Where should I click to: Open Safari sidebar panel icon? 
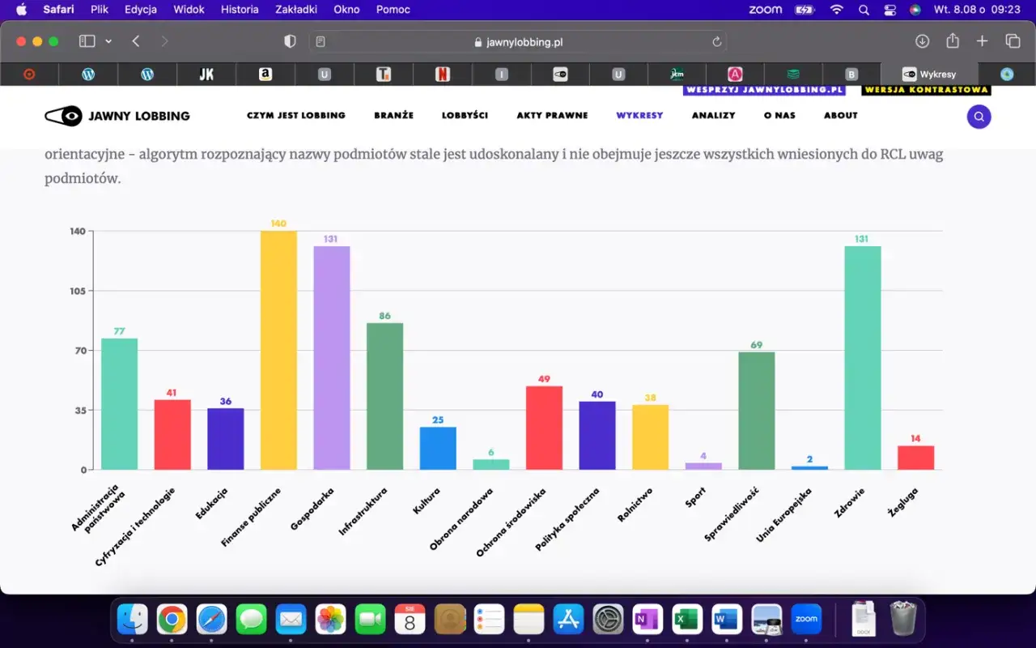tap(87, 41)
